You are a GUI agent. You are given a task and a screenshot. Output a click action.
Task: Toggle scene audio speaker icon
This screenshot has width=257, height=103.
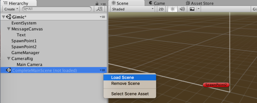(182, 9)
